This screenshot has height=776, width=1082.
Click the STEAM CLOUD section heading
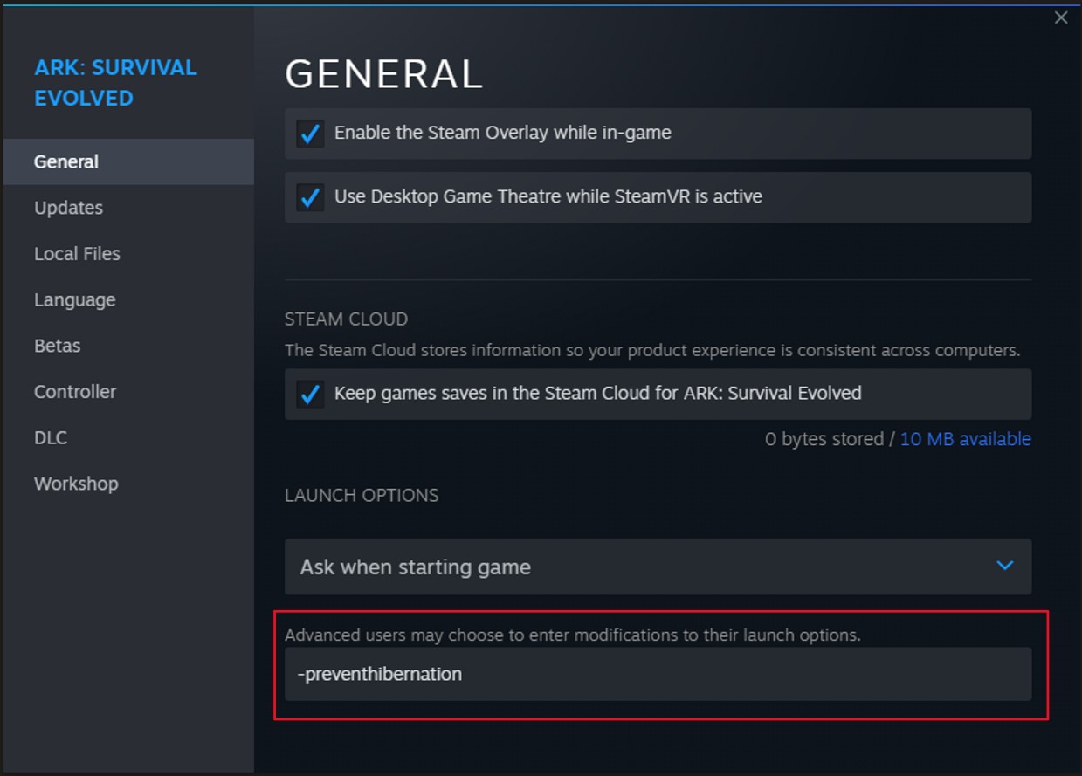point(346,319)
